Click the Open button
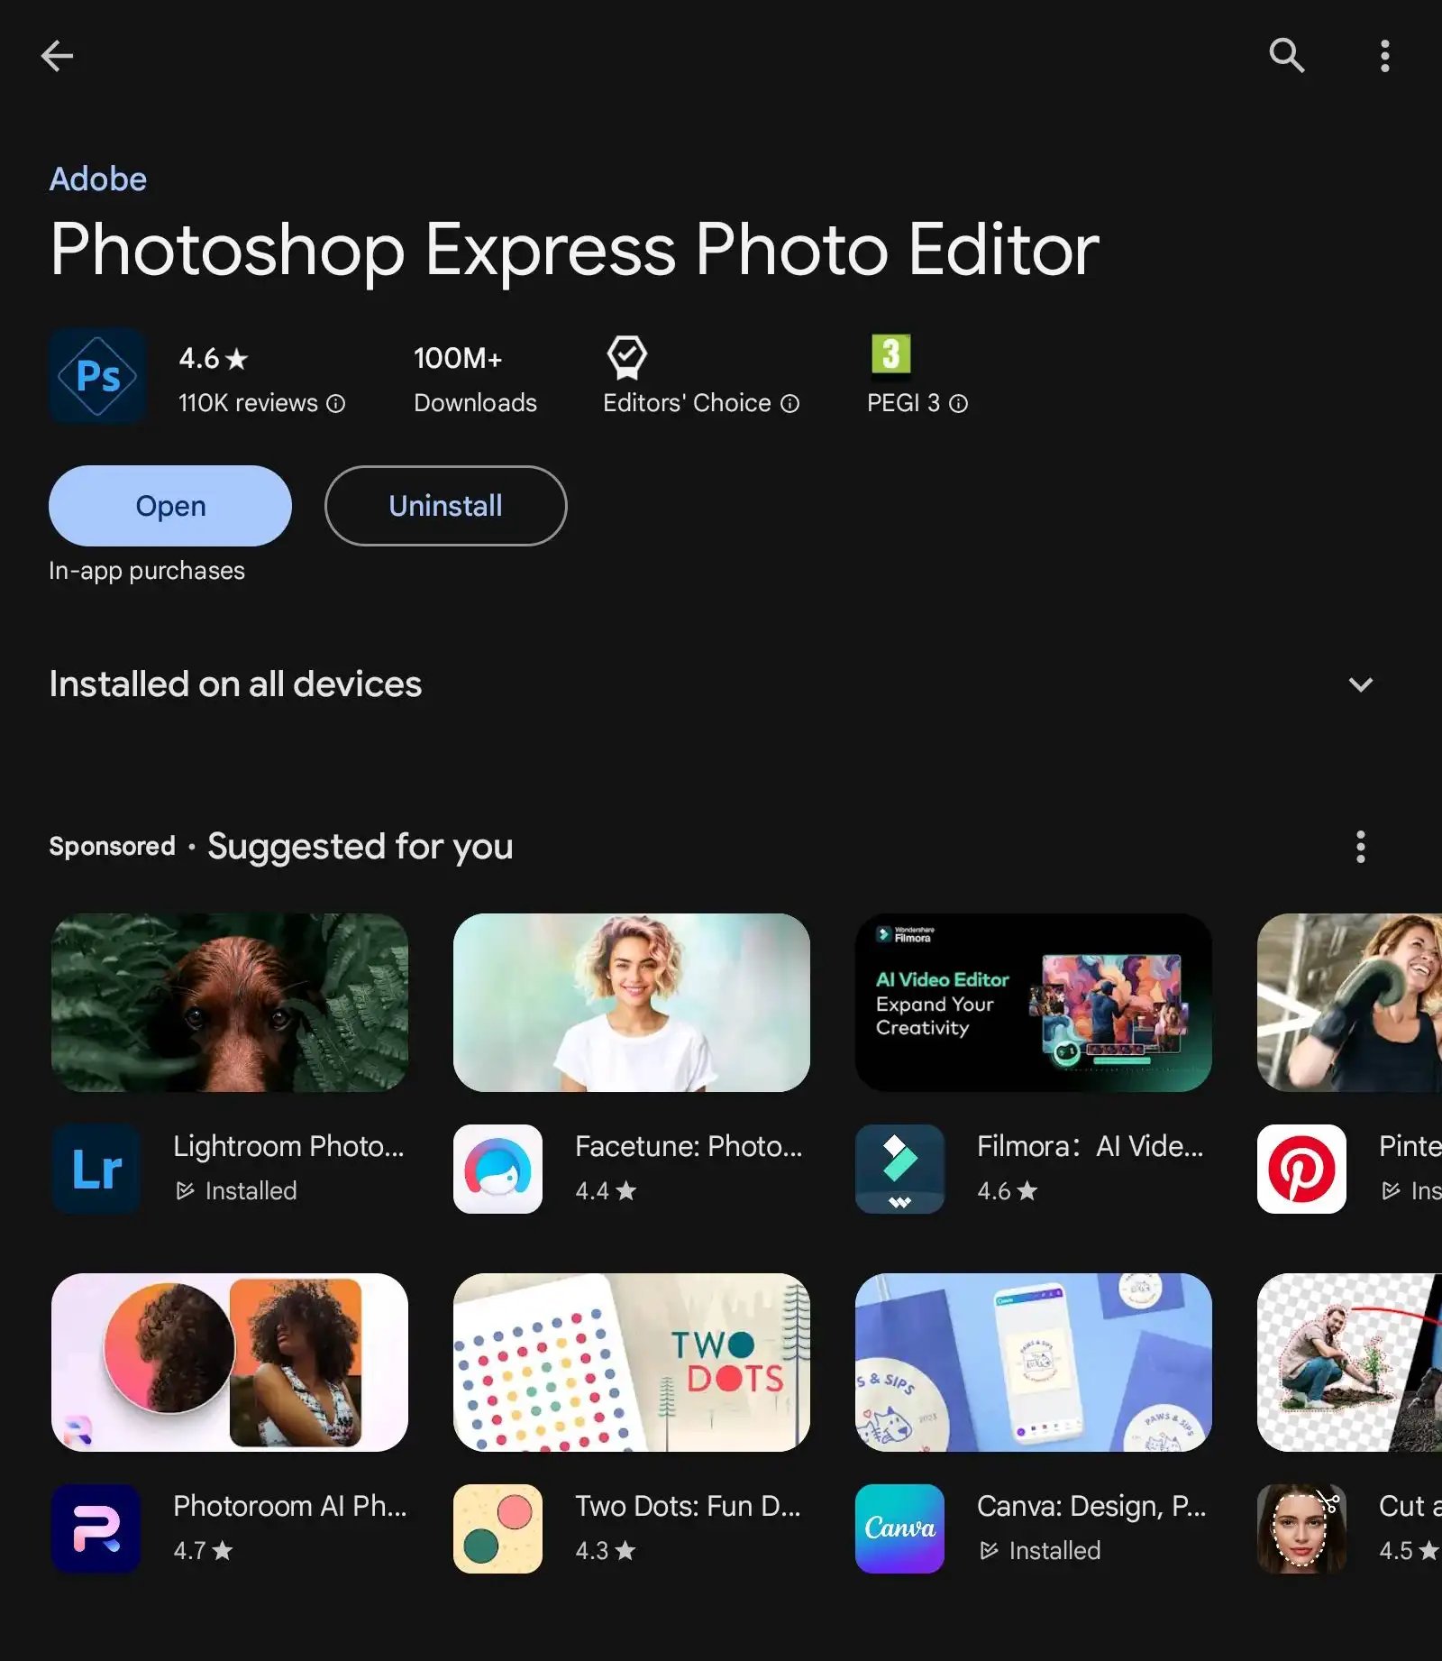Viewport: 1442px width, 1661px height. (x=170, y=506)
